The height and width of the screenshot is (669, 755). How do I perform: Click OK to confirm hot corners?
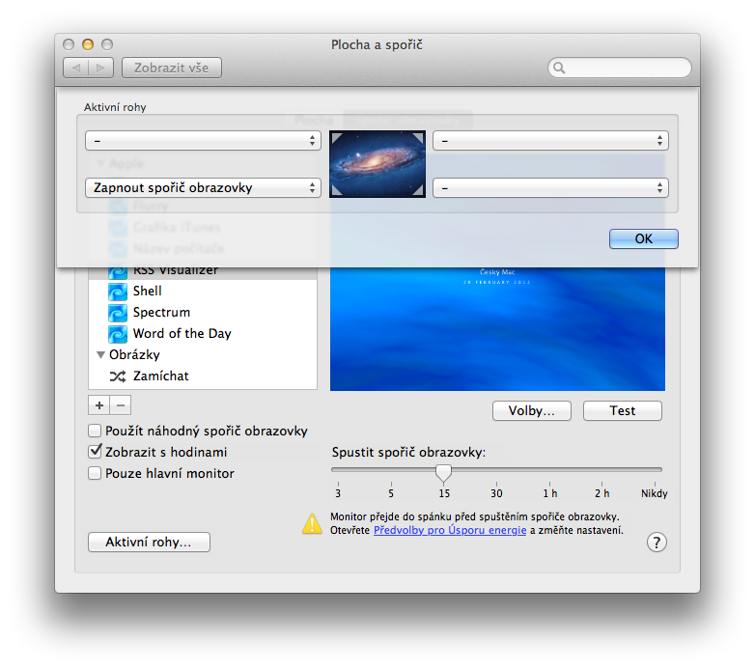pyautogui.click(x=644, y=238)
